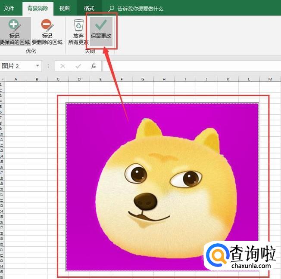This screenshot has height=279, width=281.
Task: Select column D header
Action: point(79,79)
